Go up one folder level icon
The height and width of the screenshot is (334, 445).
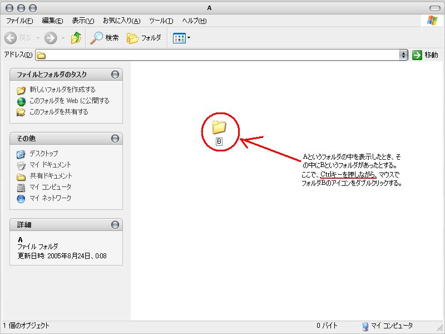coord(76,38)
